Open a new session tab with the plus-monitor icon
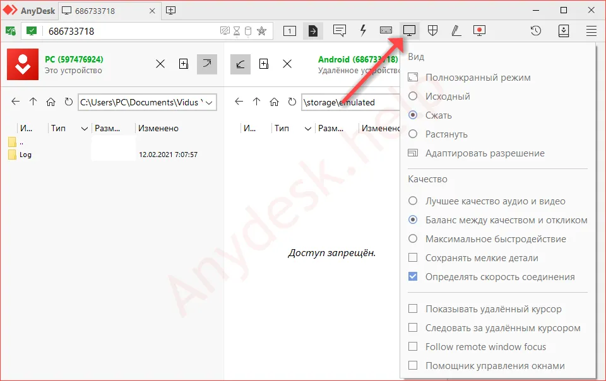The width and height of the screenshot is (606, 381). tap(171, 11)
